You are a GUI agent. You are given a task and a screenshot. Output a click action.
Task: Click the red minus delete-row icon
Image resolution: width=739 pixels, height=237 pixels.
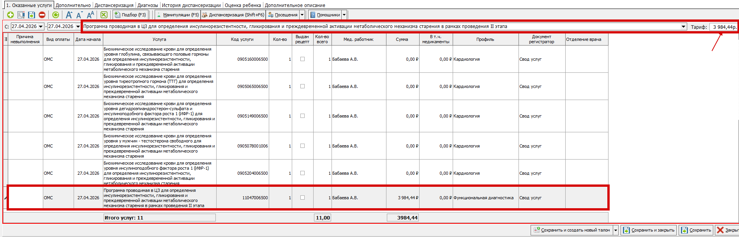pos(42,15)
